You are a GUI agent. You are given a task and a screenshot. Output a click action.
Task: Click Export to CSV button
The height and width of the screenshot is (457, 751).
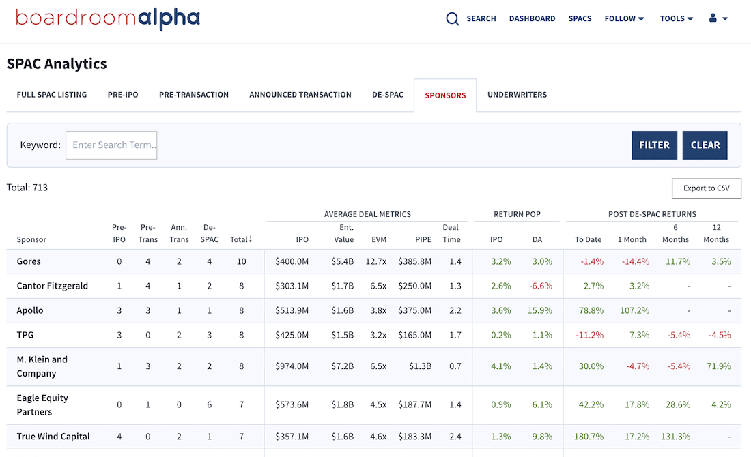(x=707, y=188)
